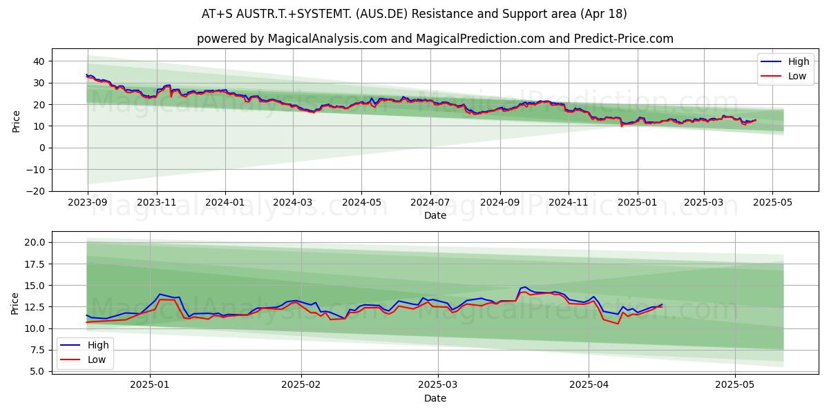The width and height of the screenshot is (829, 414).
Task: Click the '2025-05' tick on bottom chart
Action: coord(736,385)
